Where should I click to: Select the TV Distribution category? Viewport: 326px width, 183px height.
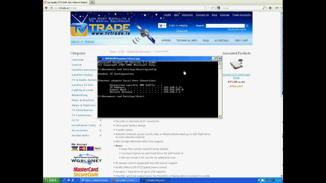point(82,110)
